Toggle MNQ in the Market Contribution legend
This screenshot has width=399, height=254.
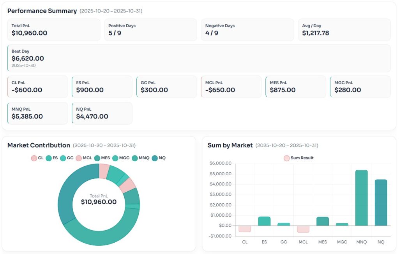tap(135, 158)
